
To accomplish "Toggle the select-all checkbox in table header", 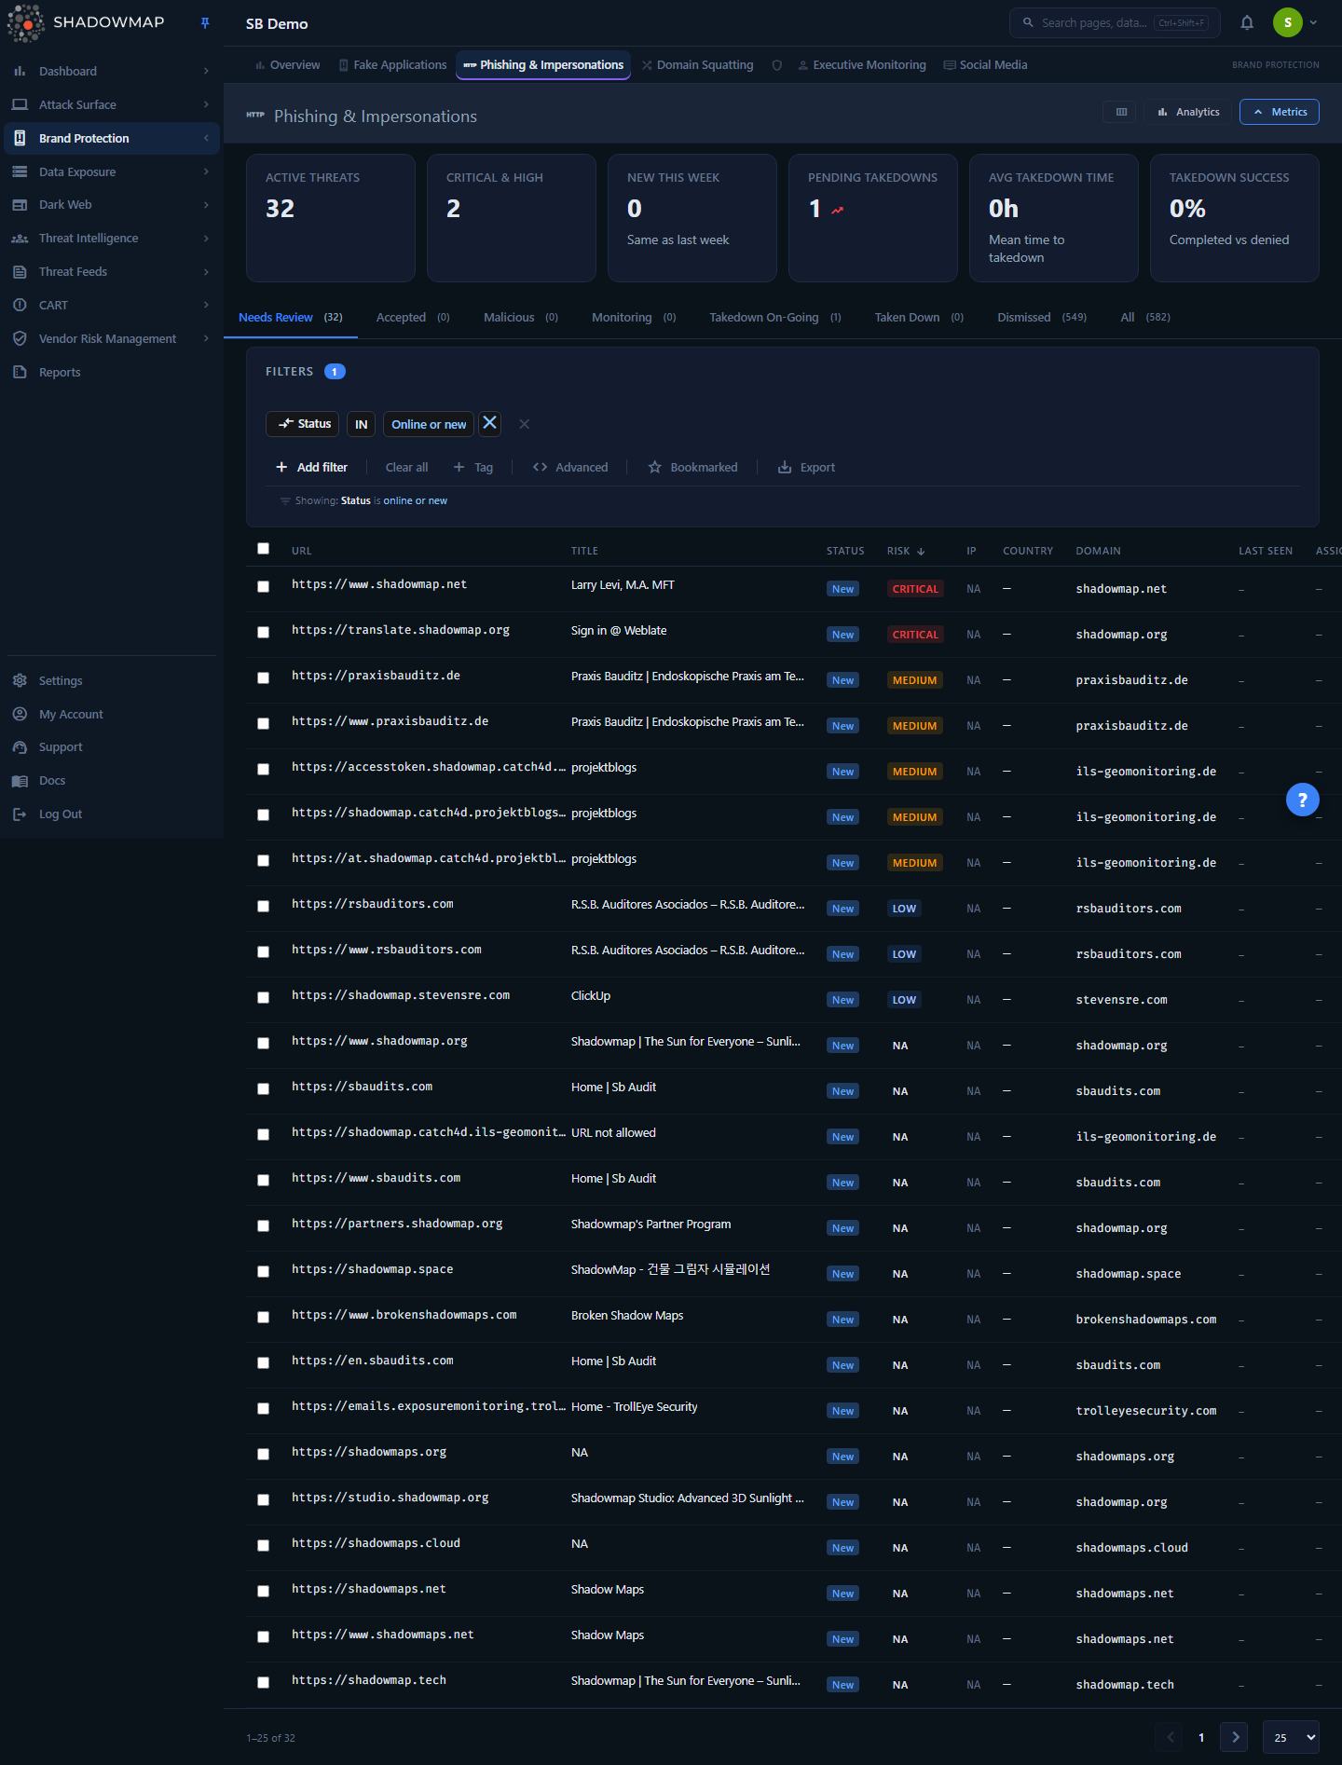I will pyautogui.click(x=263, y=549).
